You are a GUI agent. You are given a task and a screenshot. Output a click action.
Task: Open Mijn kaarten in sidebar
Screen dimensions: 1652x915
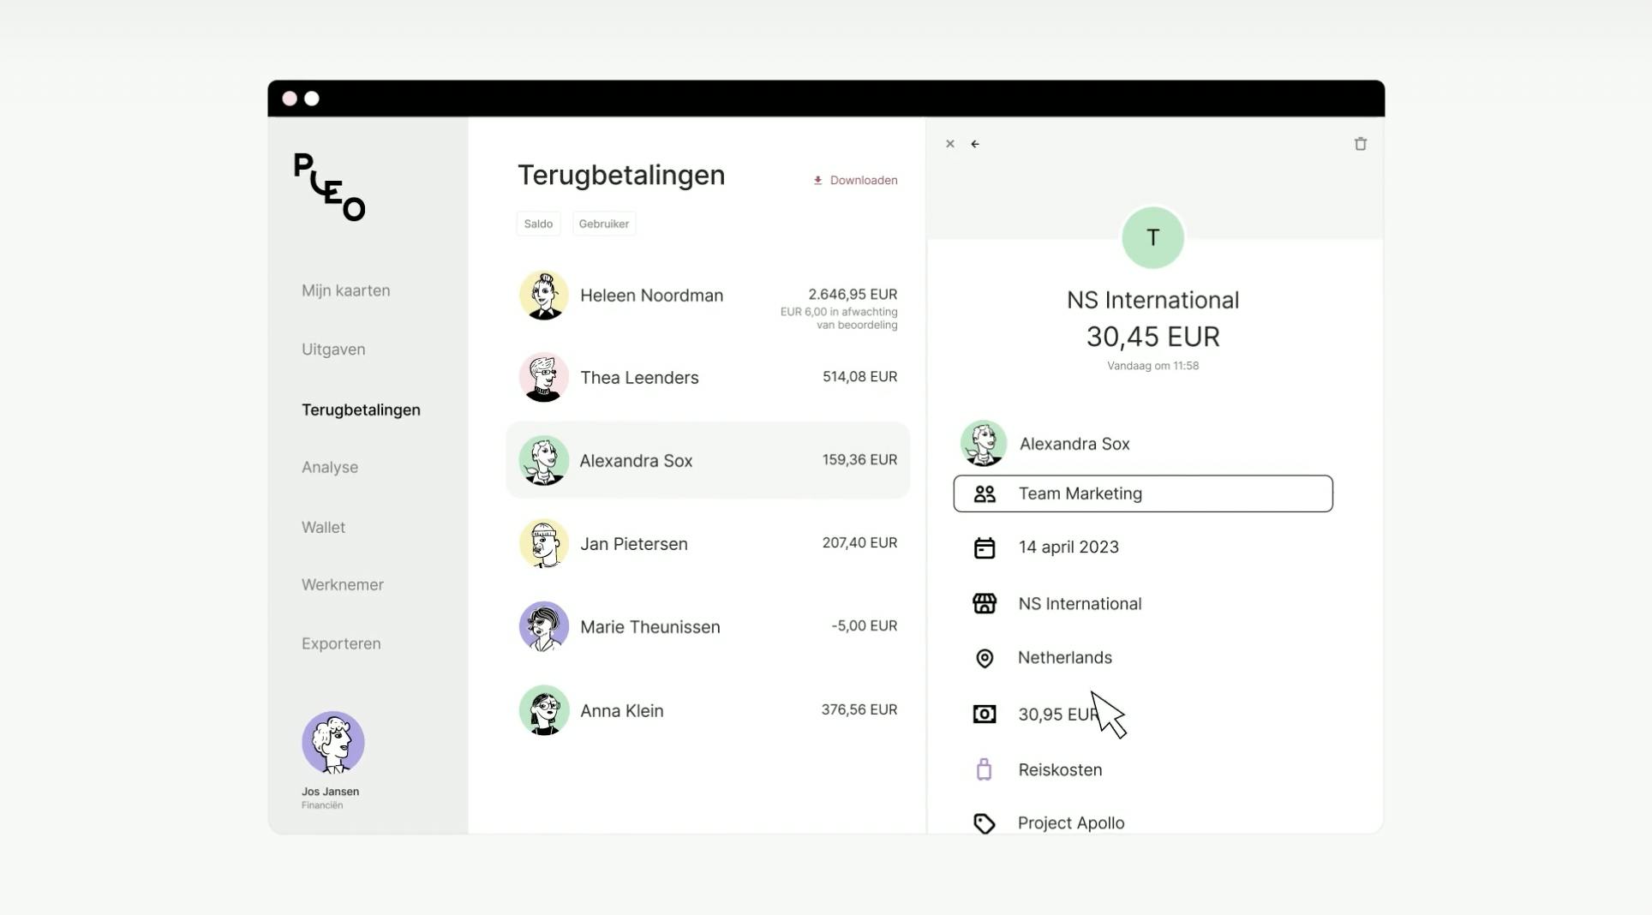pos(345,290)
